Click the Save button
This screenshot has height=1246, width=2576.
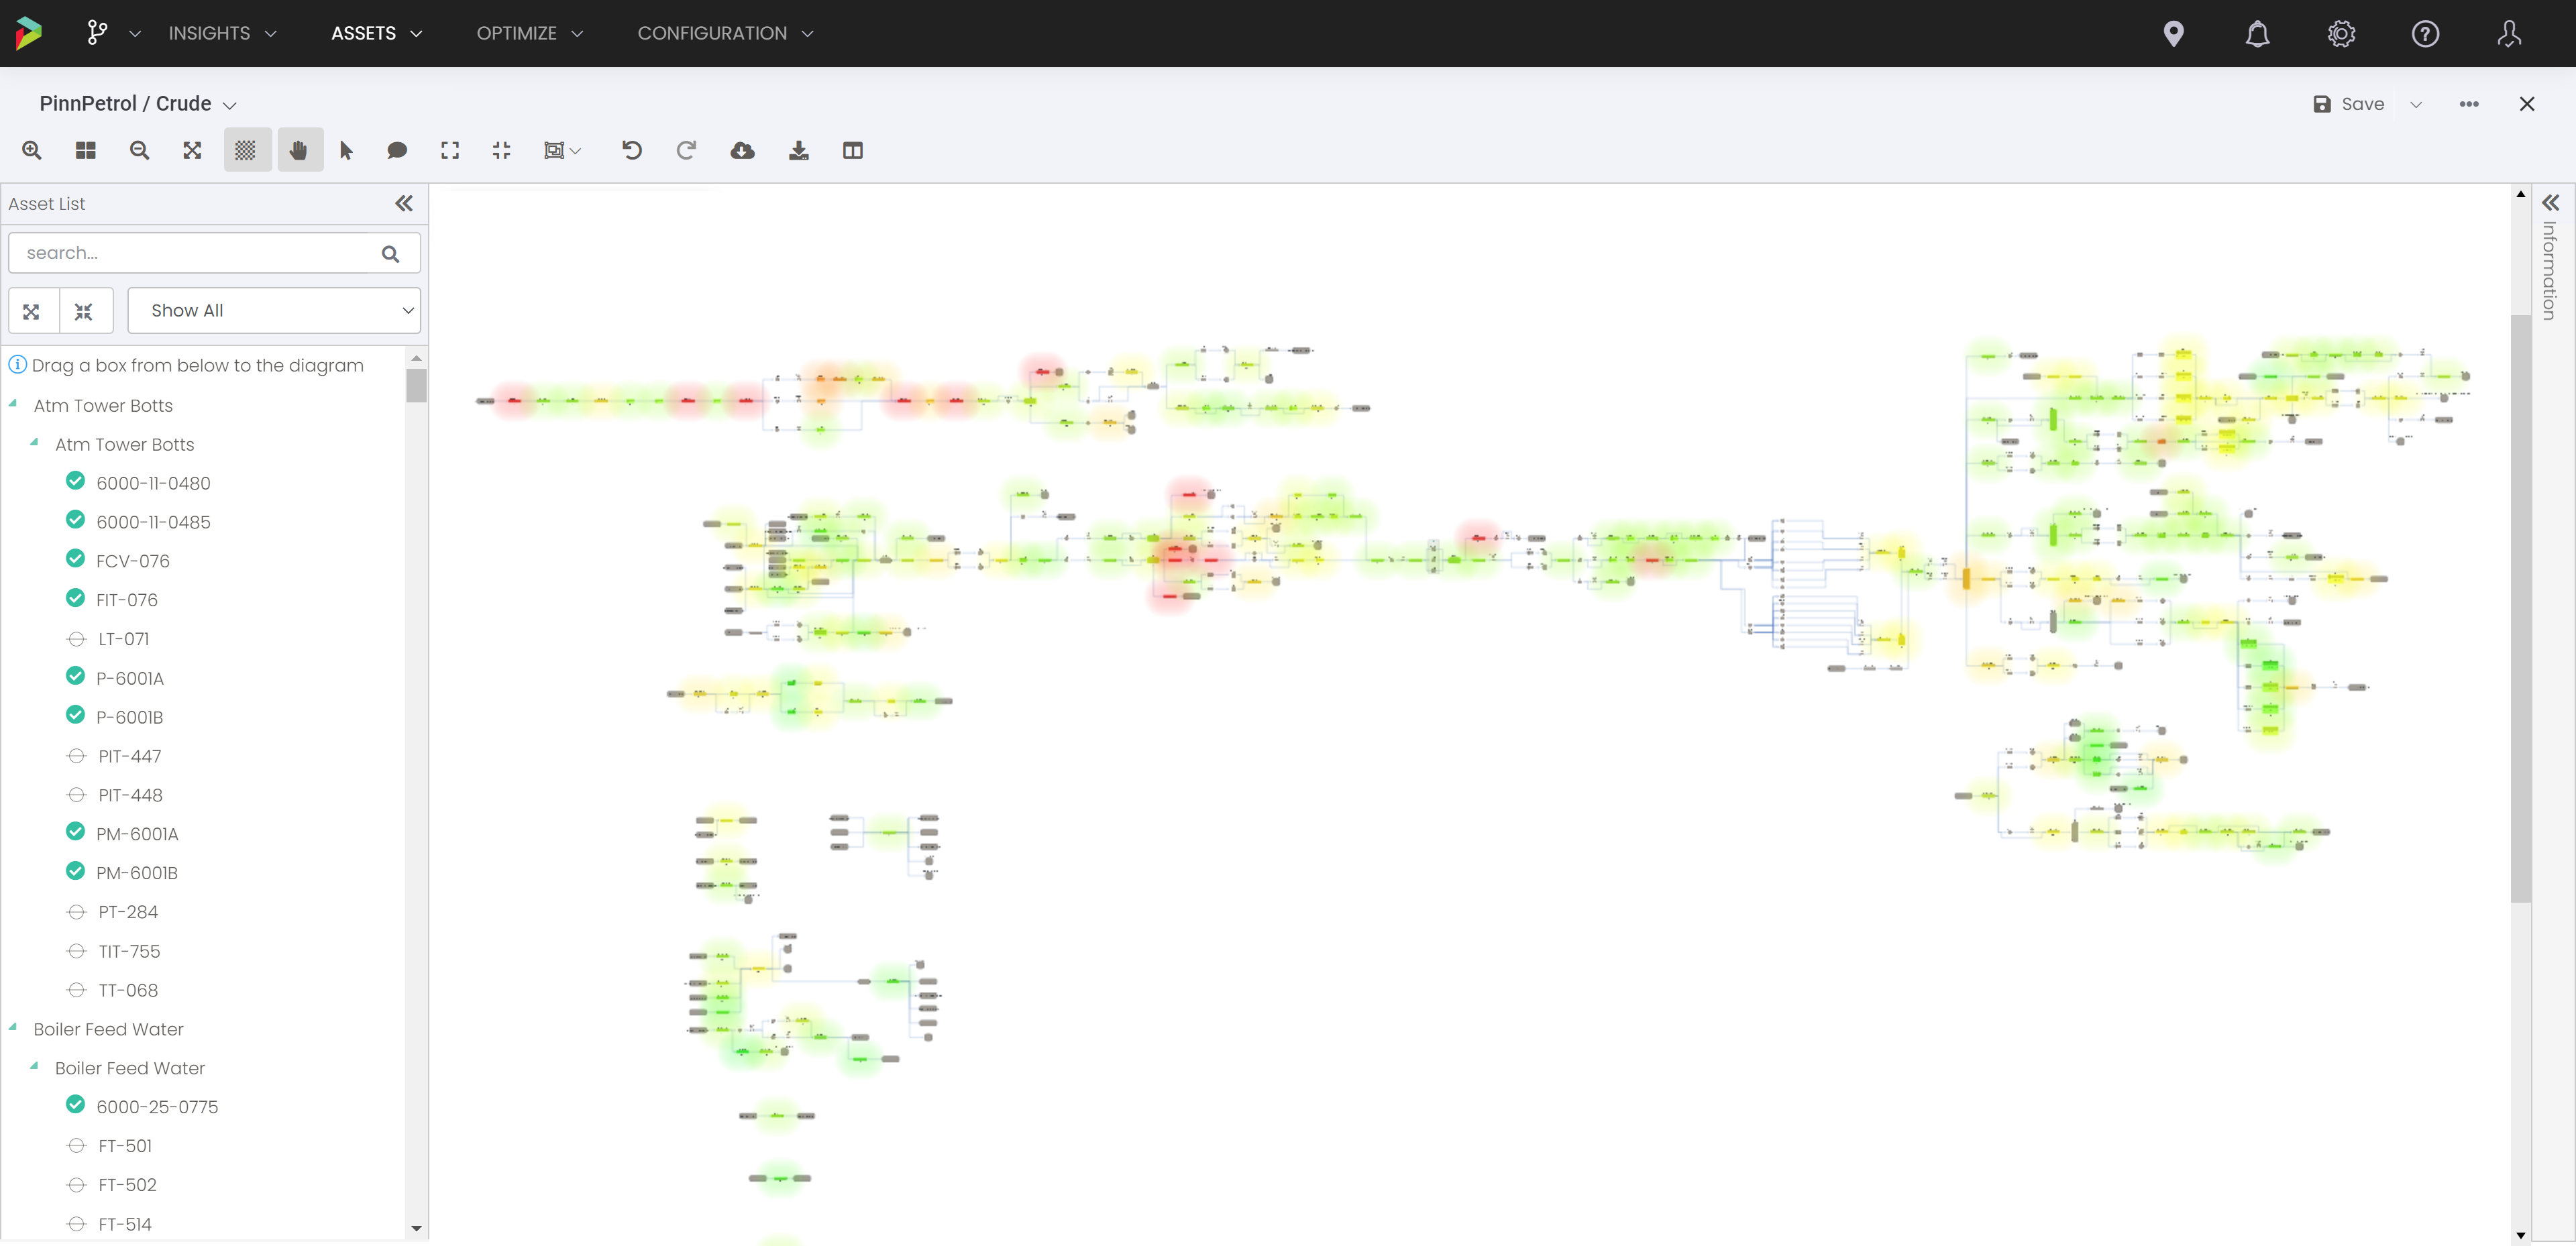tap(2349, 104)
